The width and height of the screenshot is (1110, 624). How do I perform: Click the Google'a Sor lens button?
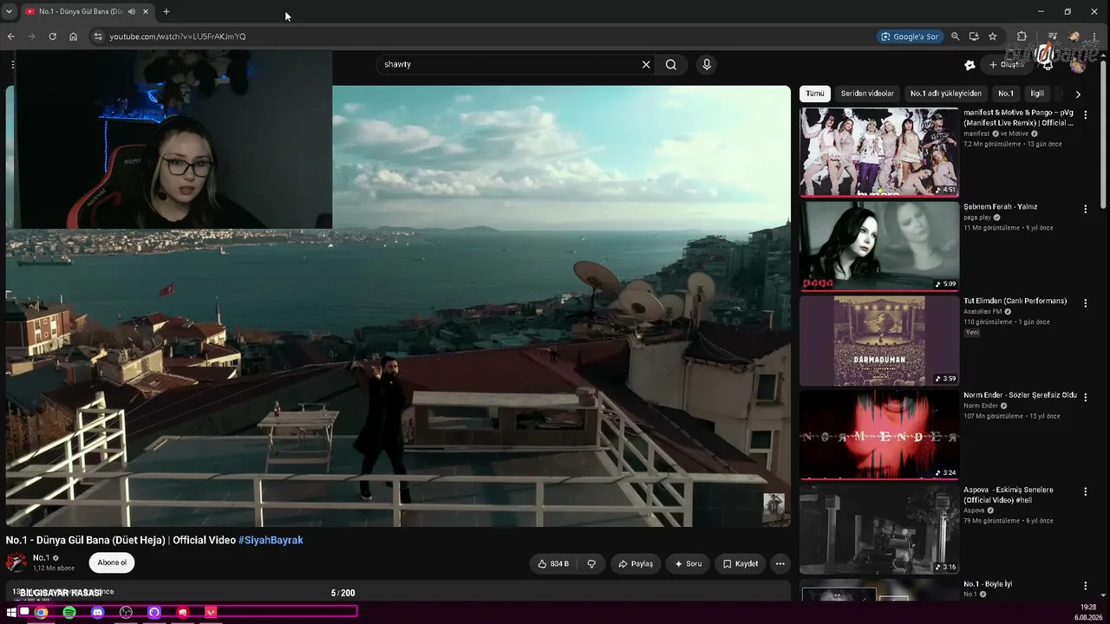pyautogui.click(x=909, y=36)
